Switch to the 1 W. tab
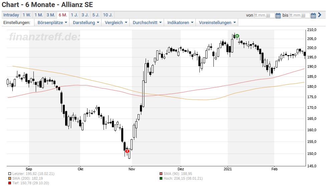The height and width of the screenshot is (186, 328). [x=27, y=15]
